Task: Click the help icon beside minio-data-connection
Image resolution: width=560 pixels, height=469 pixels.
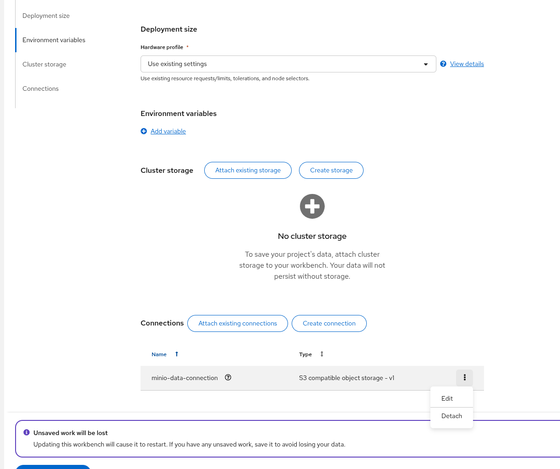Action: [x=228, y=377]
